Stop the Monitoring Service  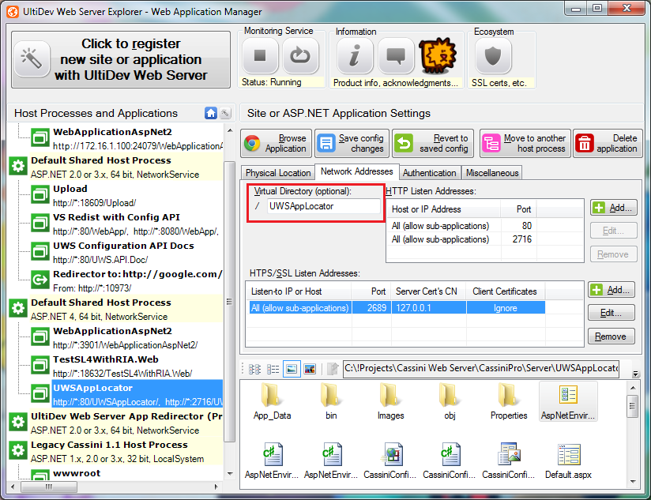(x=260, y=55)
